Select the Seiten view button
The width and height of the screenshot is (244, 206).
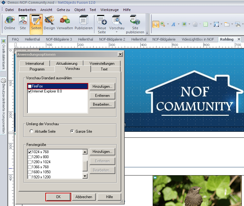pos(36,24)
